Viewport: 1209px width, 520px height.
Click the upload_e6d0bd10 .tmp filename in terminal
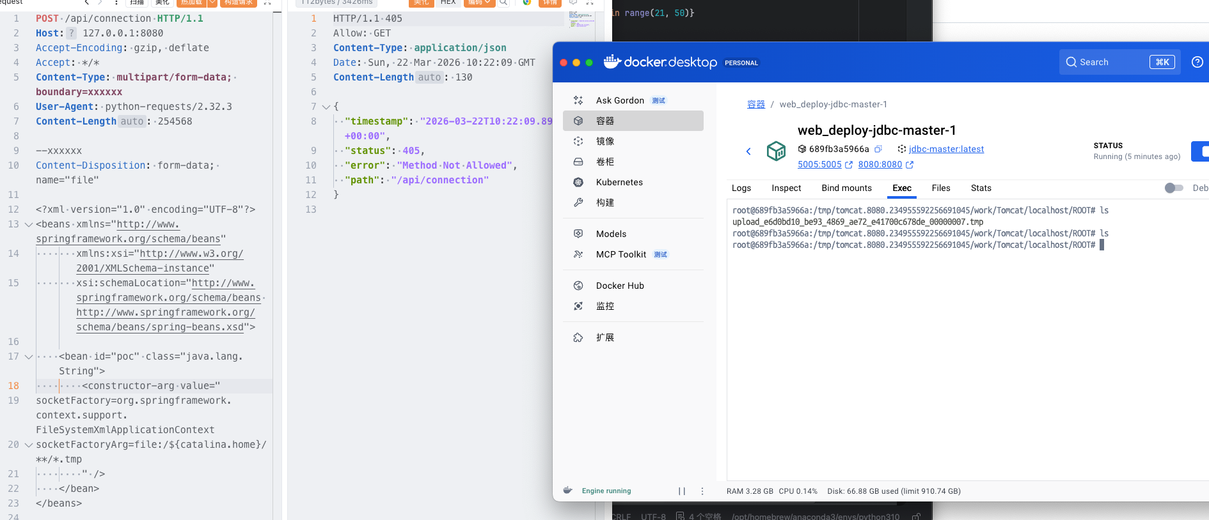pos(858,222)
